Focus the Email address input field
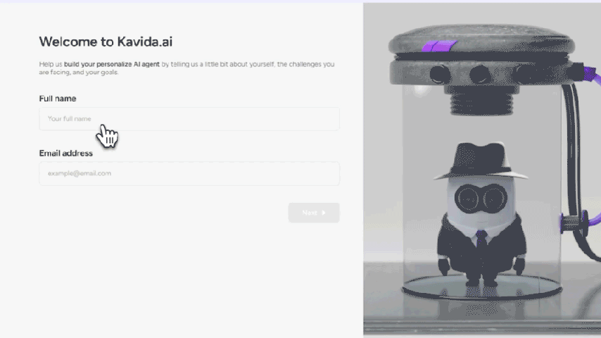This screenshot has width=601, height=338. point(189,173)
